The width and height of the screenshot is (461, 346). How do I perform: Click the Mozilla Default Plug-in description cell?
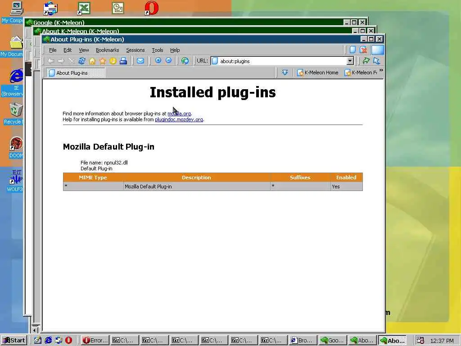196,187
